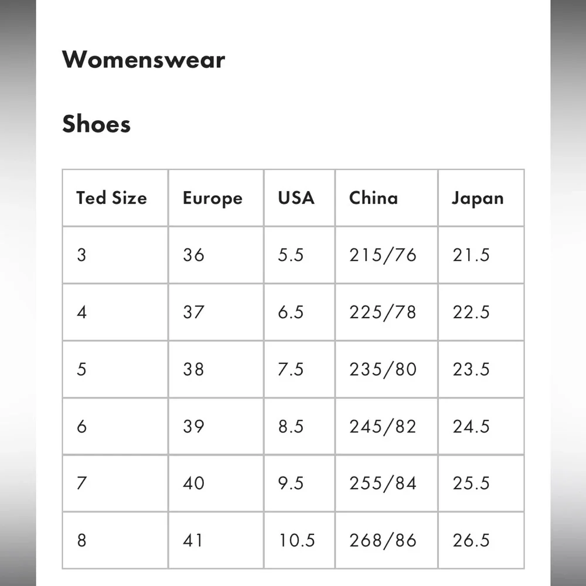This screenshot has width=586, height=586.
Task: Click Europe size 41 cell
Action: pyautogui.click(x=216, y=540)
